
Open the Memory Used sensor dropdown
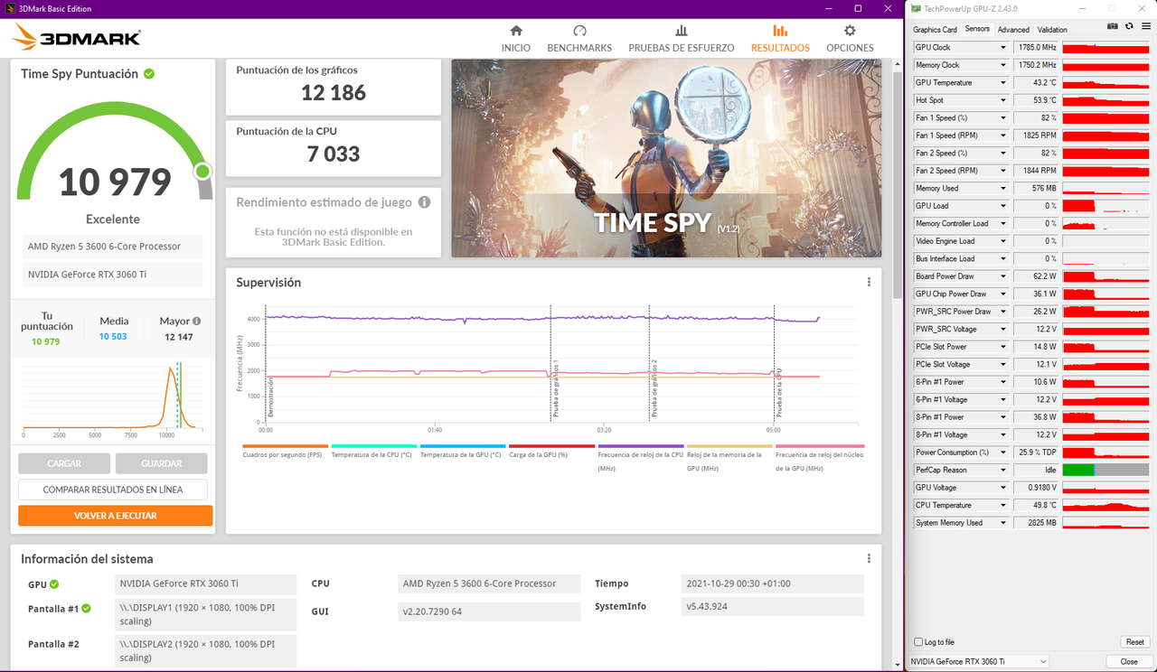pos(1002,188)
